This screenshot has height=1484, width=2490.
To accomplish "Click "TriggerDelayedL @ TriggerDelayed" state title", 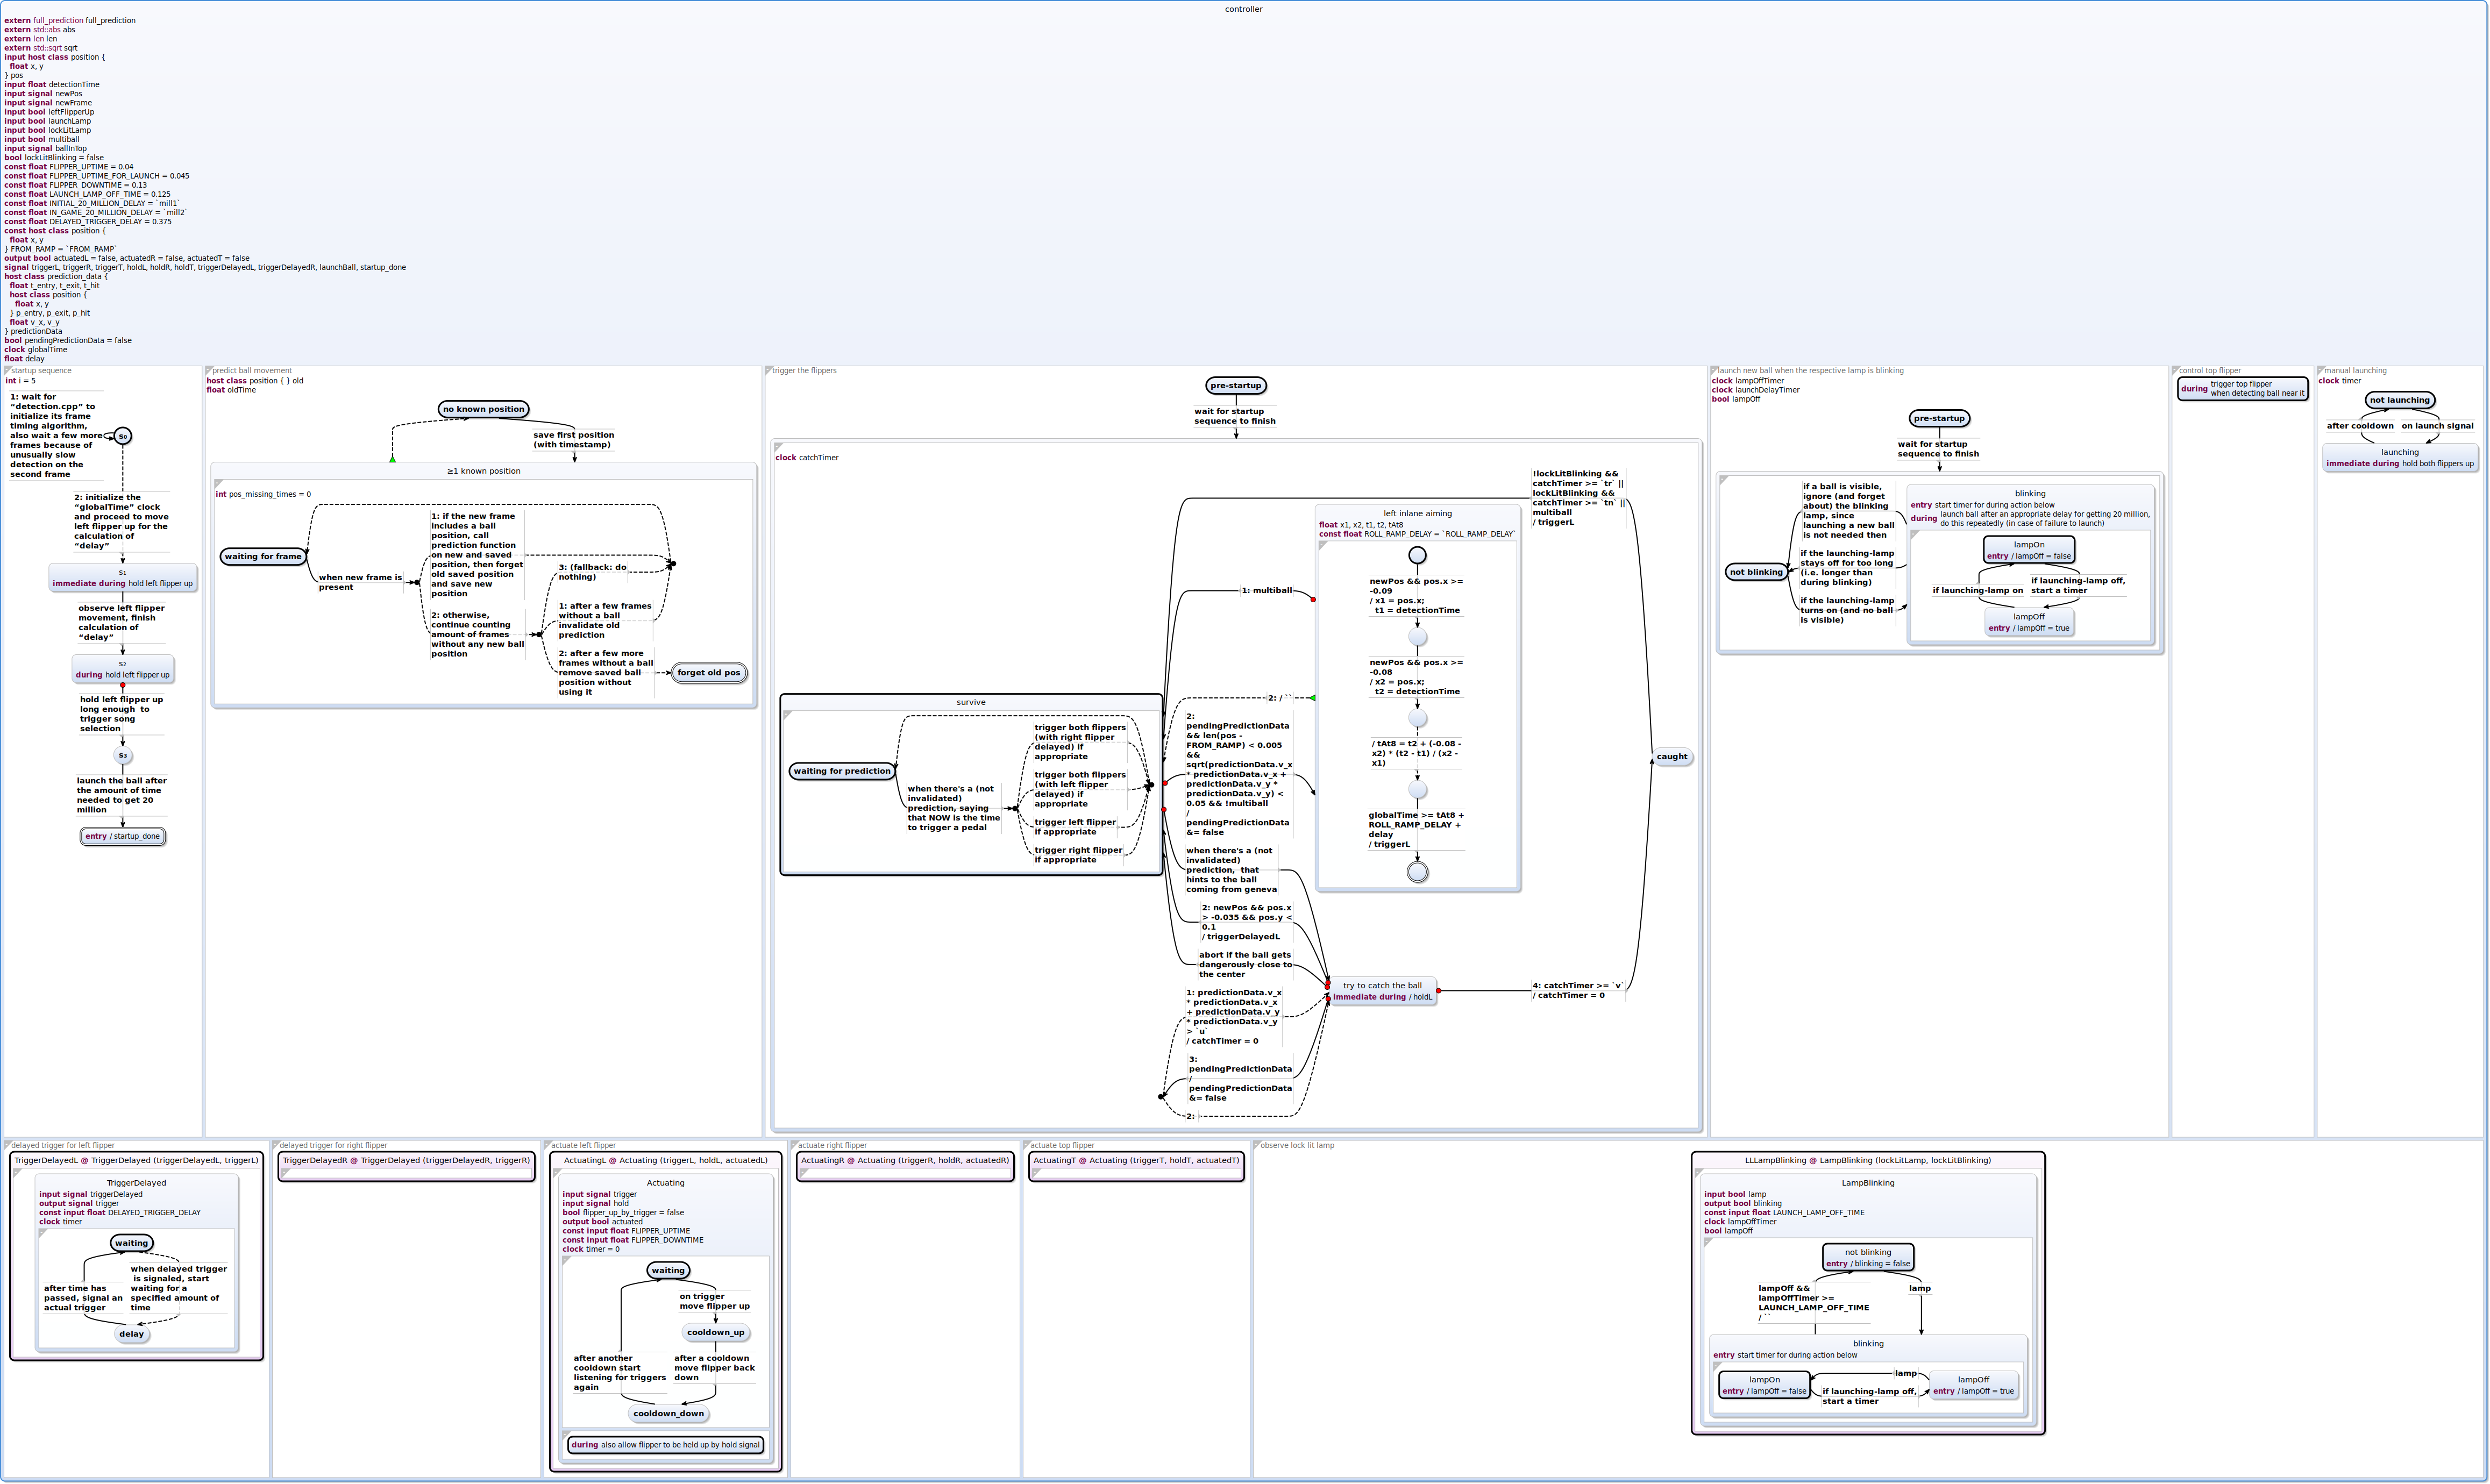I will click(x=137, y=1161).
